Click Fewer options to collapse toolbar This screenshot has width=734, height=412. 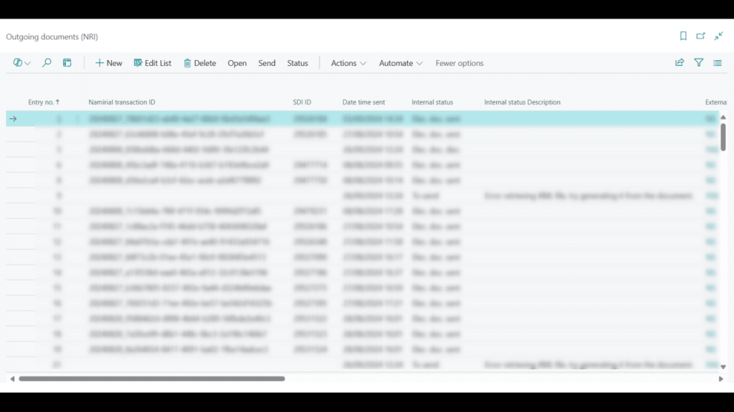(x=459, y=63)
